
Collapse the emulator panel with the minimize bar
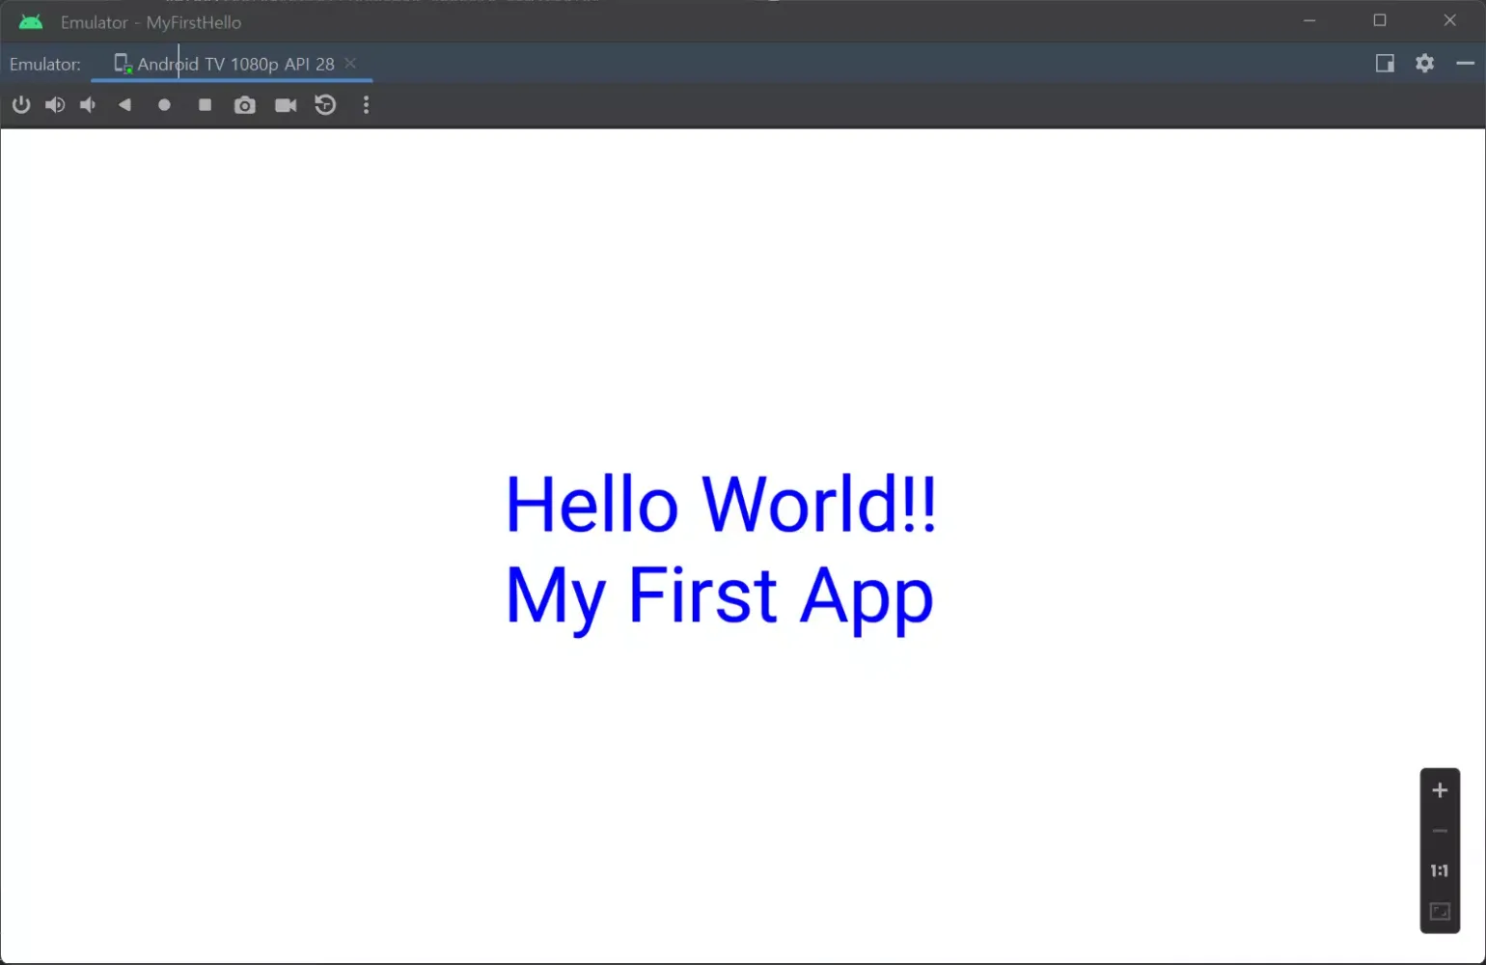(x=1464, y=64)
